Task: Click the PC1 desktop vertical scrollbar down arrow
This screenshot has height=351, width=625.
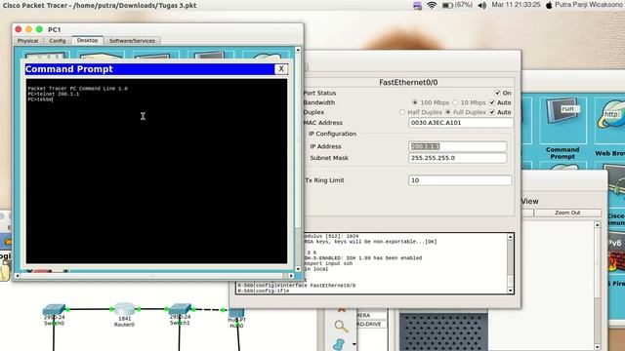Action: [x=297, y=269]
